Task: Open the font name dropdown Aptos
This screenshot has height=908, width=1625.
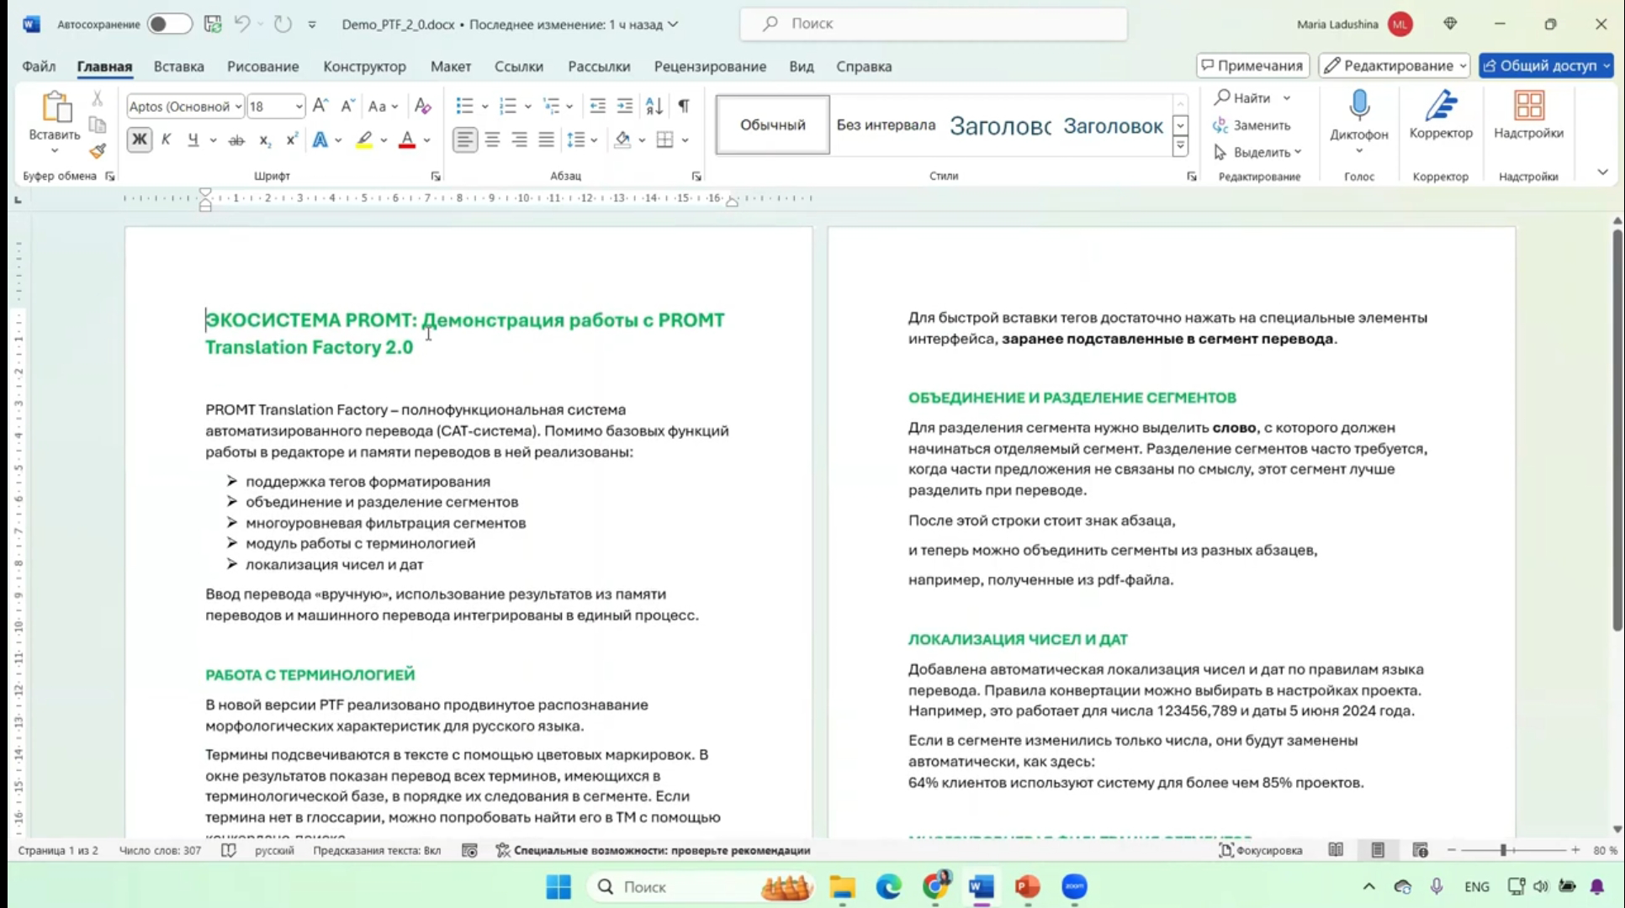Action: 238,107
